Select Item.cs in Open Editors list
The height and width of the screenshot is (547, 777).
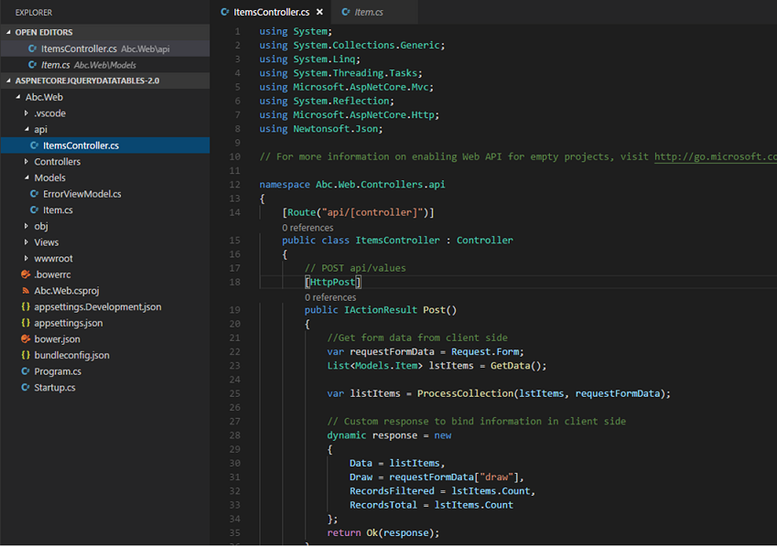click(105, 65)
